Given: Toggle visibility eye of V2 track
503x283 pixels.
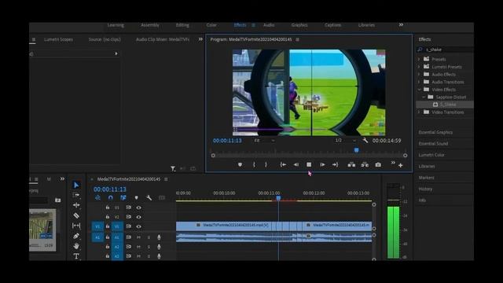Looking at the screenshot, I should click(138, 217).
